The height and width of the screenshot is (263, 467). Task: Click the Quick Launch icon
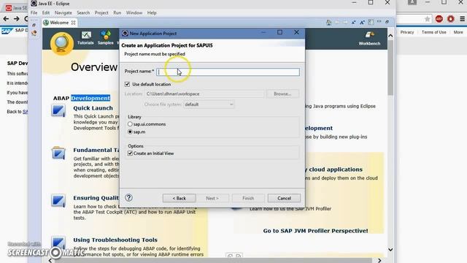[x=58, y=110]
